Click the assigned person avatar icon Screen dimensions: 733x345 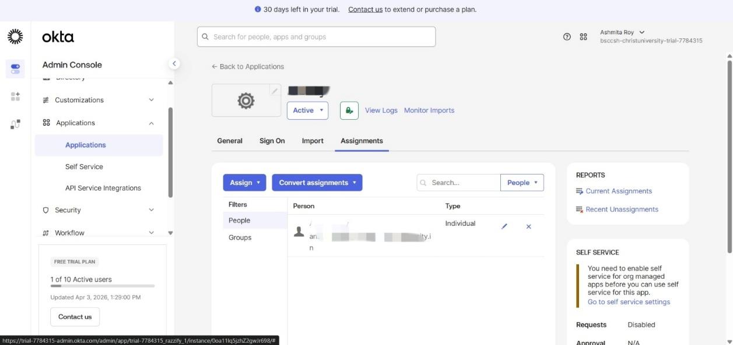(x=299, y=232)
